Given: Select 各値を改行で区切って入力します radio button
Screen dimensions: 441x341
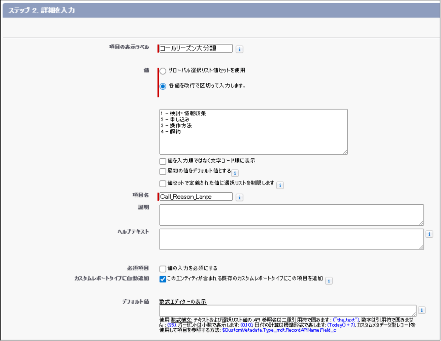Looking at the screenshot, I should point(163,86).
